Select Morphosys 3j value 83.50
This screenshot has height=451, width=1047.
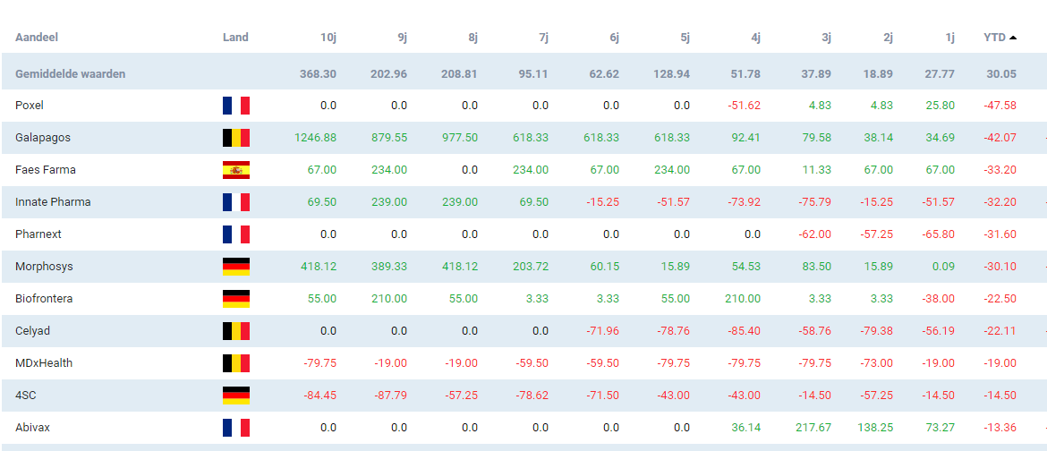point(817,267)
